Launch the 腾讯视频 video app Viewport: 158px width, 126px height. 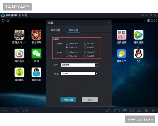coord(138,35)
